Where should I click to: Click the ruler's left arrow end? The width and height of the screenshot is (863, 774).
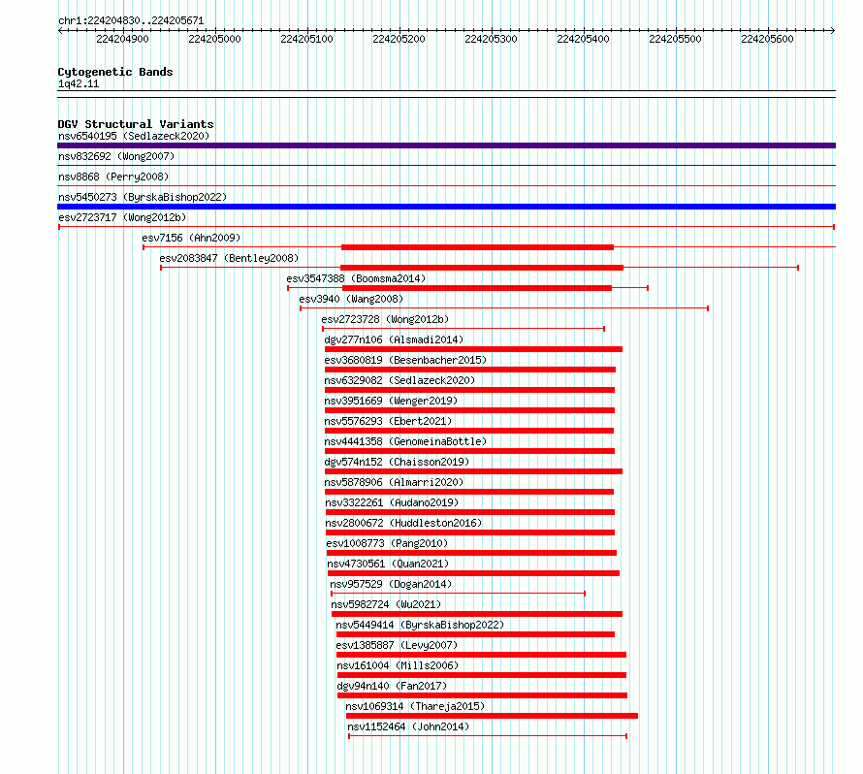point(60,31)
